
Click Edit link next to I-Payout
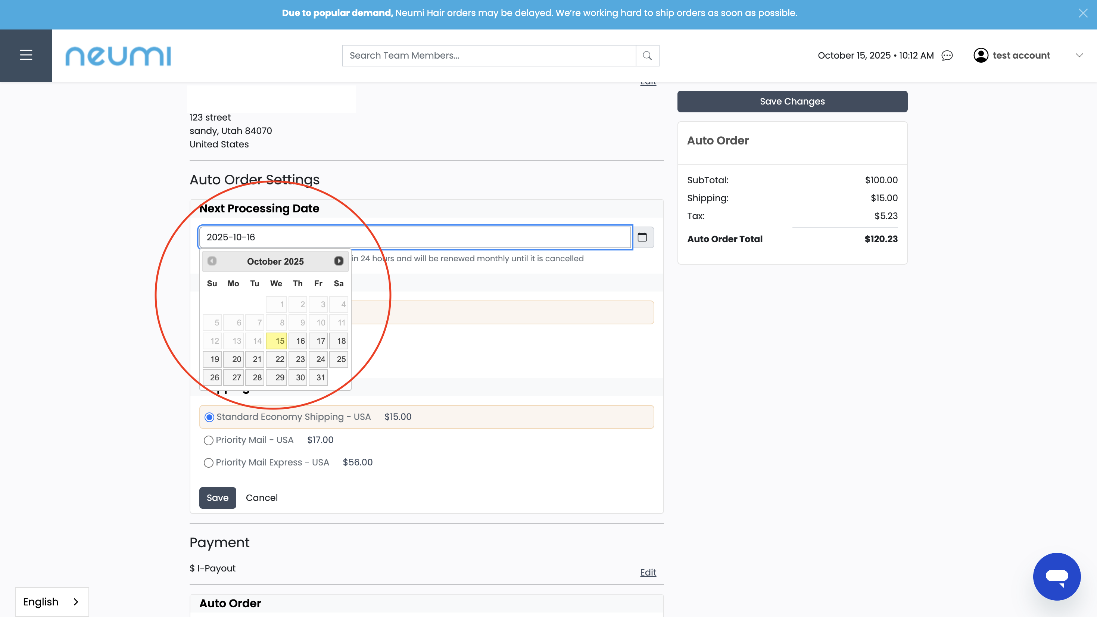point(648,572)
